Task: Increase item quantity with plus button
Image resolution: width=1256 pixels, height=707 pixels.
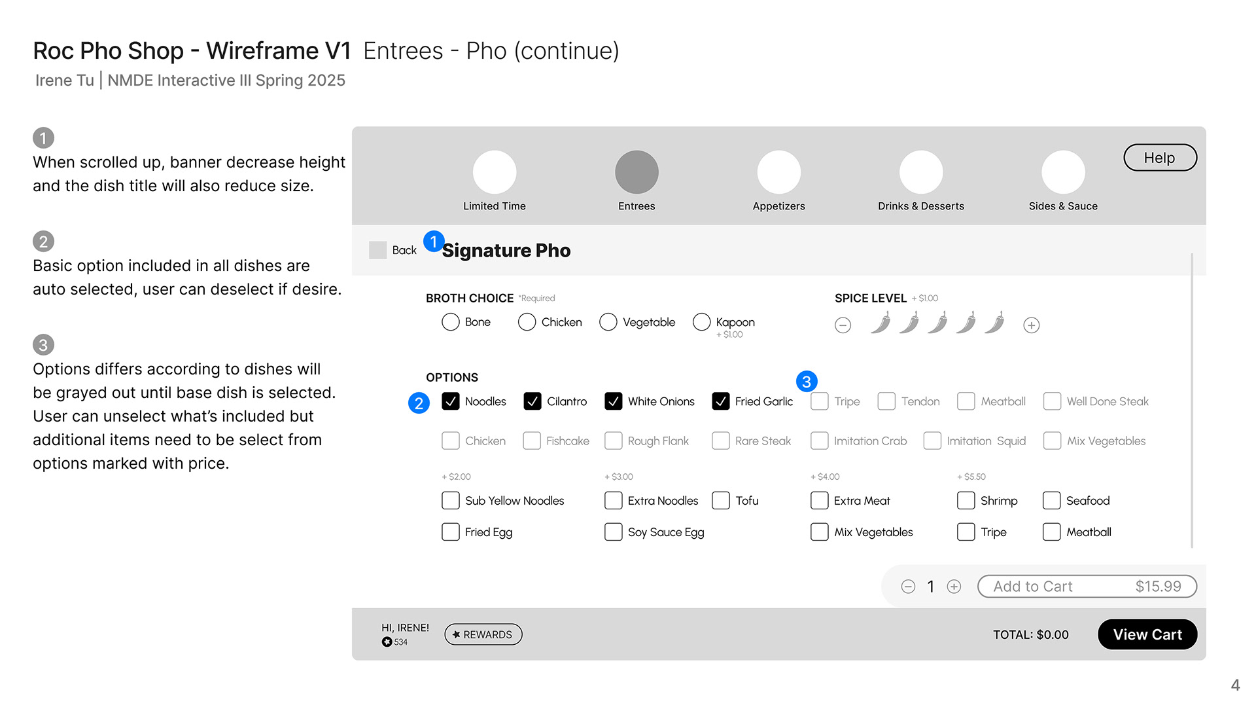Action: tap(954, 587)
